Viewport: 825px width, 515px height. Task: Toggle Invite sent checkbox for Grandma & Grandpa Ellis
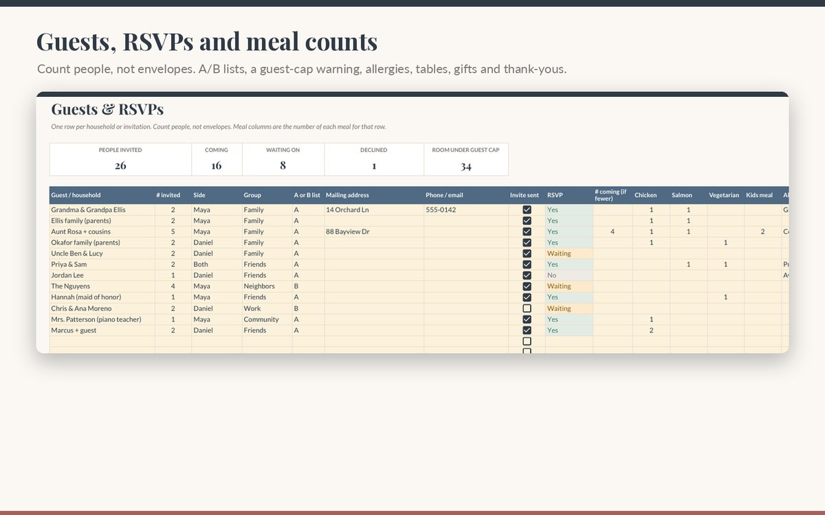click(527, 209)
